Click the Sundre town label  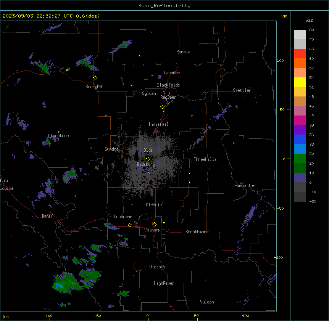pyautogui.click(x=111, y=149)
